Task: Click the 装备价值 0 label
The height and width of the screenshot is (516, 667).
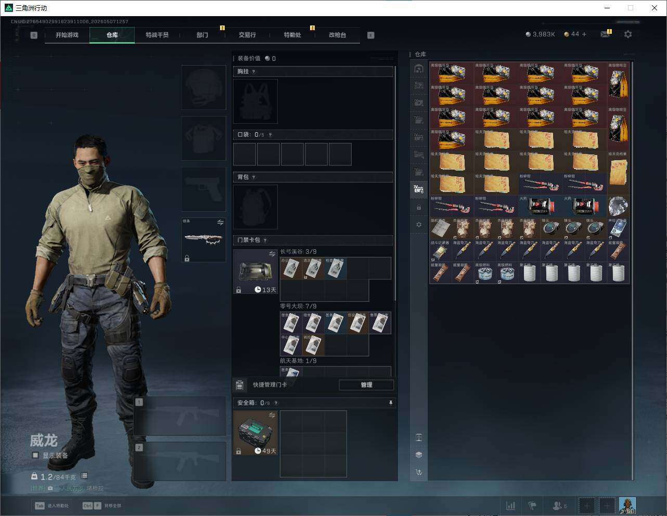Action: click(256, 59)
